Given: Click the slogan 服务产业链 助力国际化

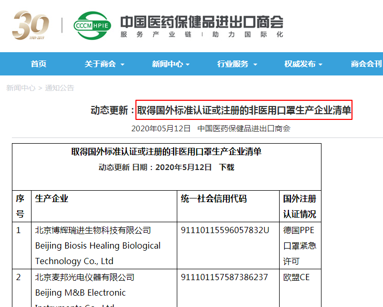Looking at the screenshot, I should point(202,35).
